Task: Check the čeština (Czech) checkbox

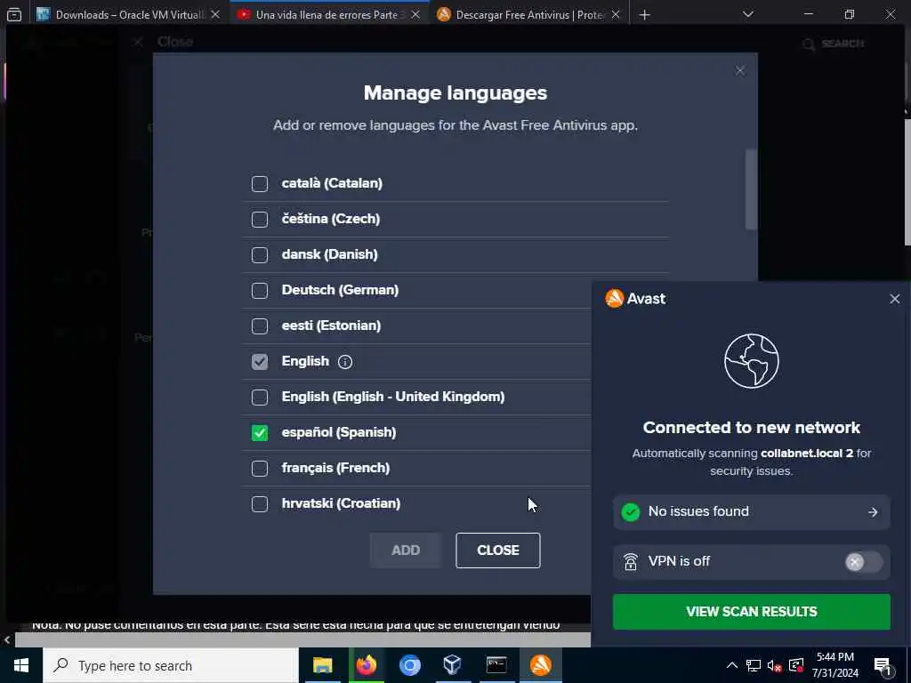Action: pyautogui.click(x=260, y=219)
